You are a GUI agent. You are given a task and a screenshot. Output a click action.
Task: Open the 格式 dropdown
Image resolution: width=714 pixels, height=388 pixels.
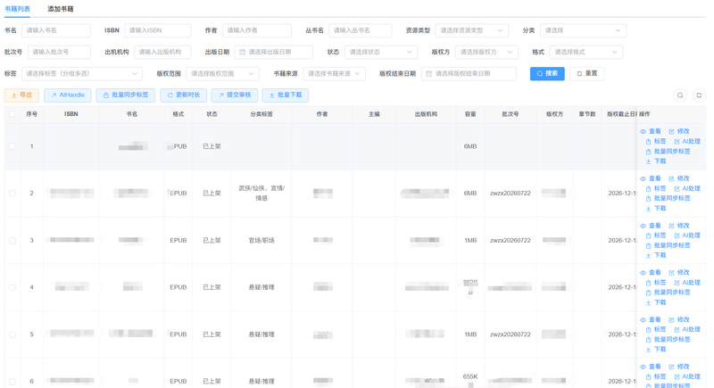coord(586,52)
